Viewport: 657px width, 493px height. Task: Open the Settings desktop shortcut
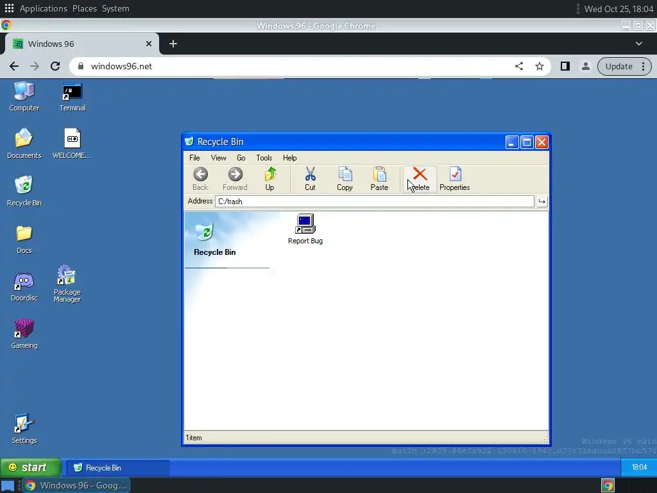[24, 429]
